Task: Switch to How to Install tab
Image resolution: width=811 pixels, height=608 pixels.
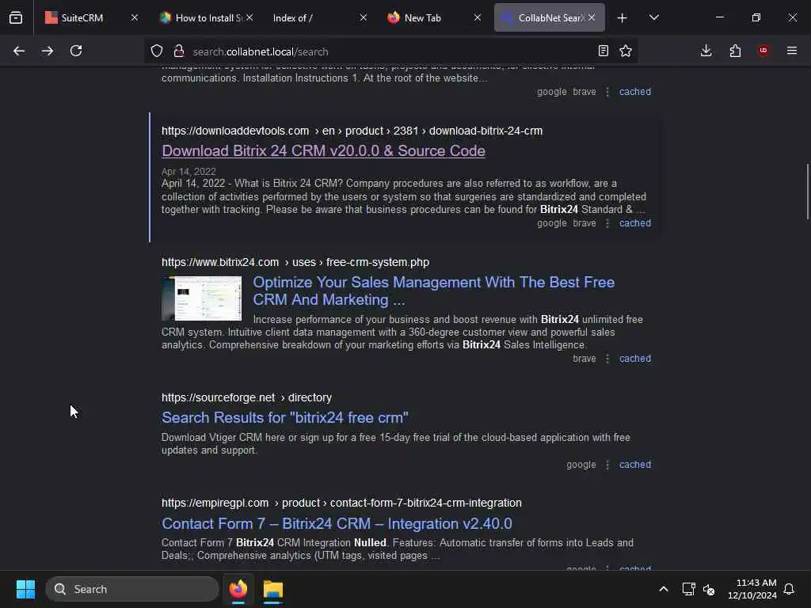Action: click(x=202, y=17)
